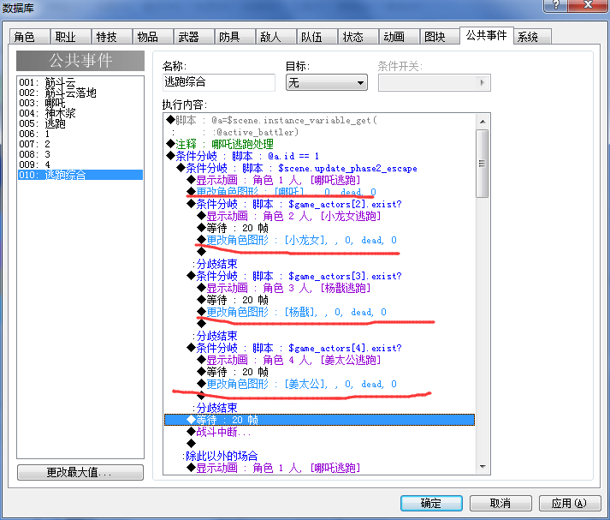Click the scroll down arrow of event list
This screenshot has width=610, height=520.
pos(483,466)
